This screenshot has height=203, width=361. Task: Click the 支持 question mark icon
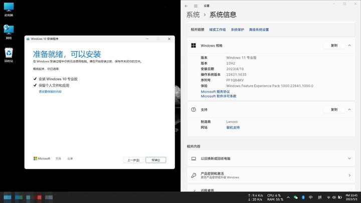(194, 110)
